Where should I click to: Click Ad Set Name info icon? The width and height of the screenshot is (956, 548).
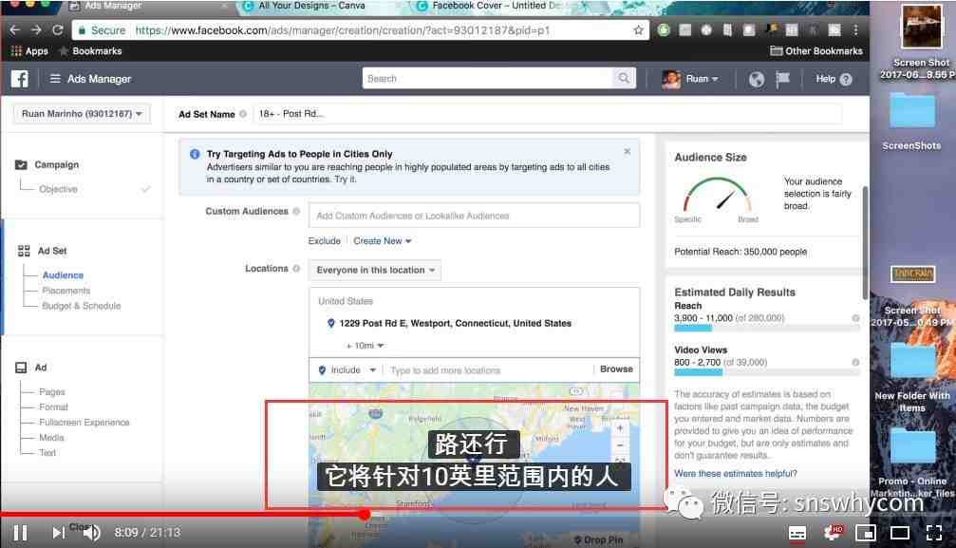243,114
